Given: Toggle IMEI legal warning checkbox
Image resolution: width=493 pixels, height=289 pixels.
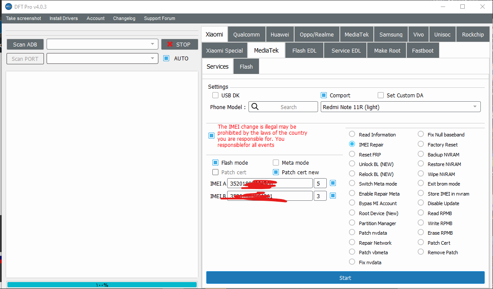Looking at the screenshot, I should (x=211, y=136).
